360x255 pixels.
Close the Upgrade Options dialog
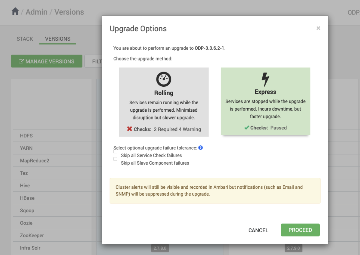tap(318, 28)
